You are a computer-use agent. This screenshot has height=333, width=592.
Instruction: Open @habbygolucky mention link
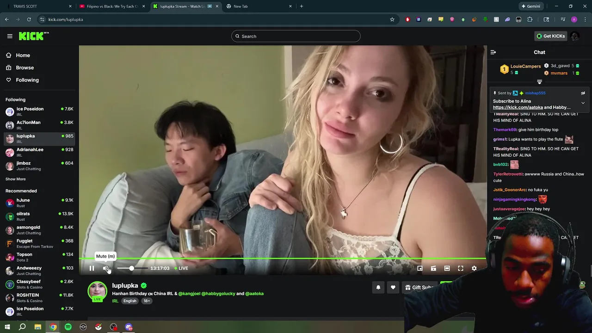(218, 294)
